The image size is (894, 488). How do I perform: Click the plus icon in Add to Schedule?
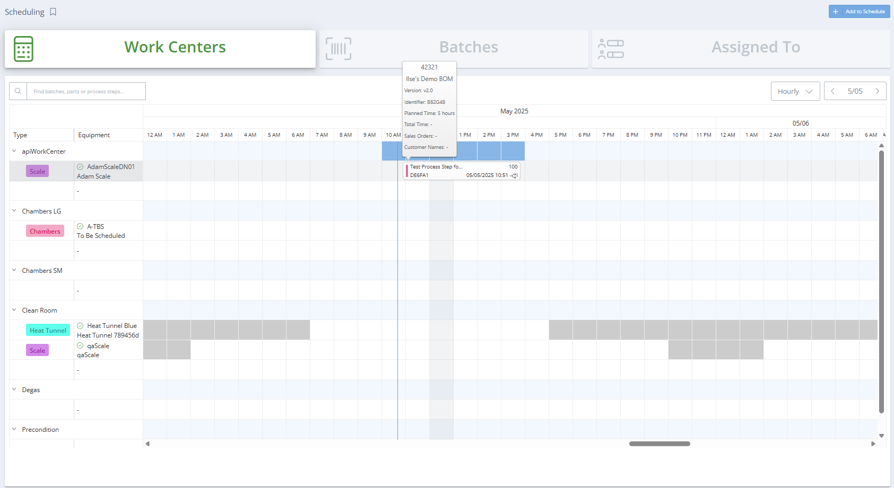point(836,12)
